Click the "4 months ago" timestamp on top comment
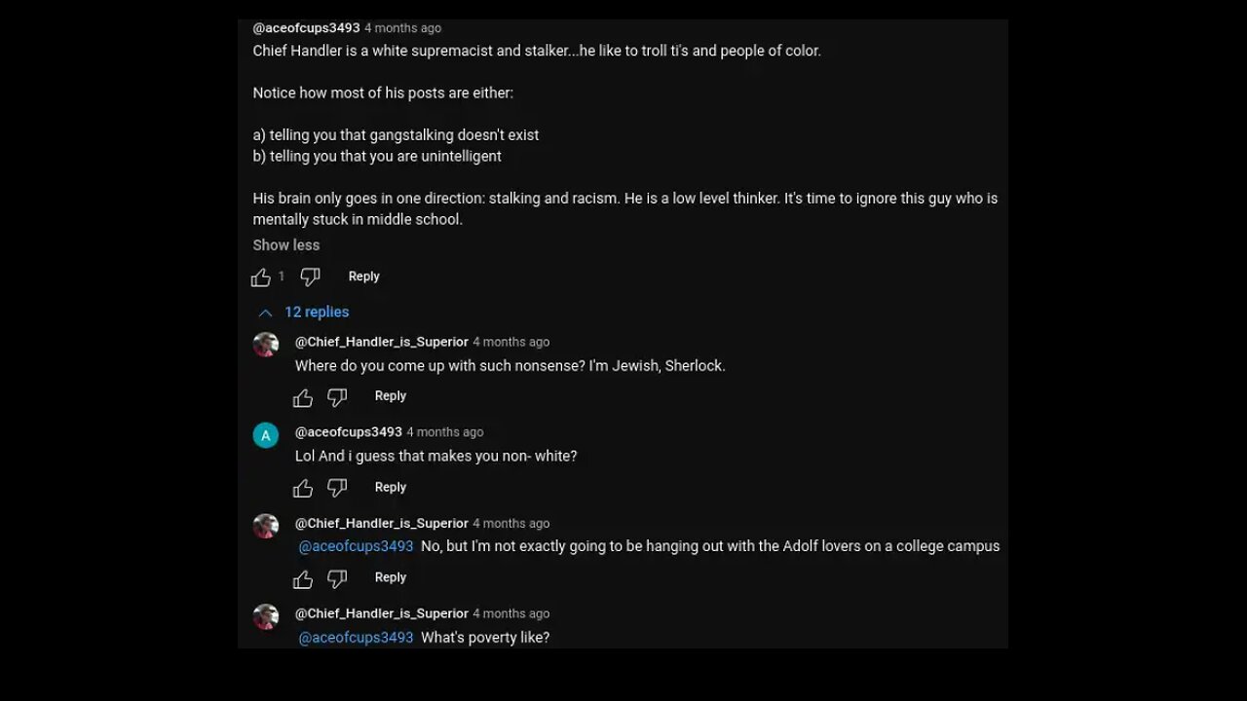Screen dimensions: 1247x701 pyautogui.click(x=402, y=28)
